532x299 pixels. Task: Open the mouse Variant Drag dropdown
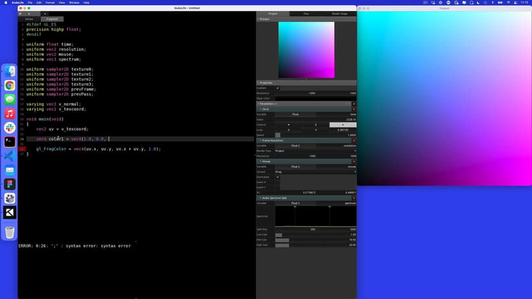(315, 171)
